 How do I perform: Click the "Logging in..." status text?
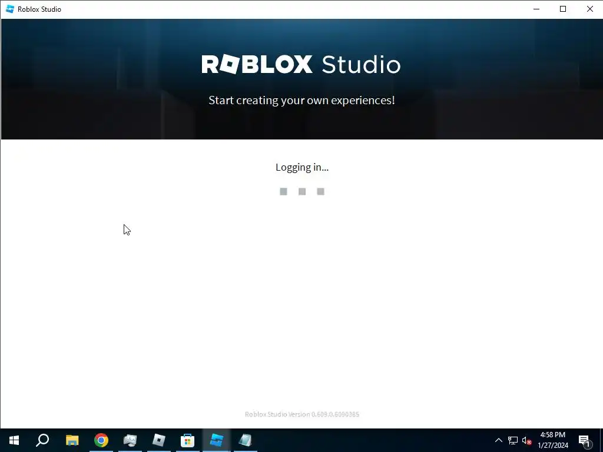[x=302, y=167]
